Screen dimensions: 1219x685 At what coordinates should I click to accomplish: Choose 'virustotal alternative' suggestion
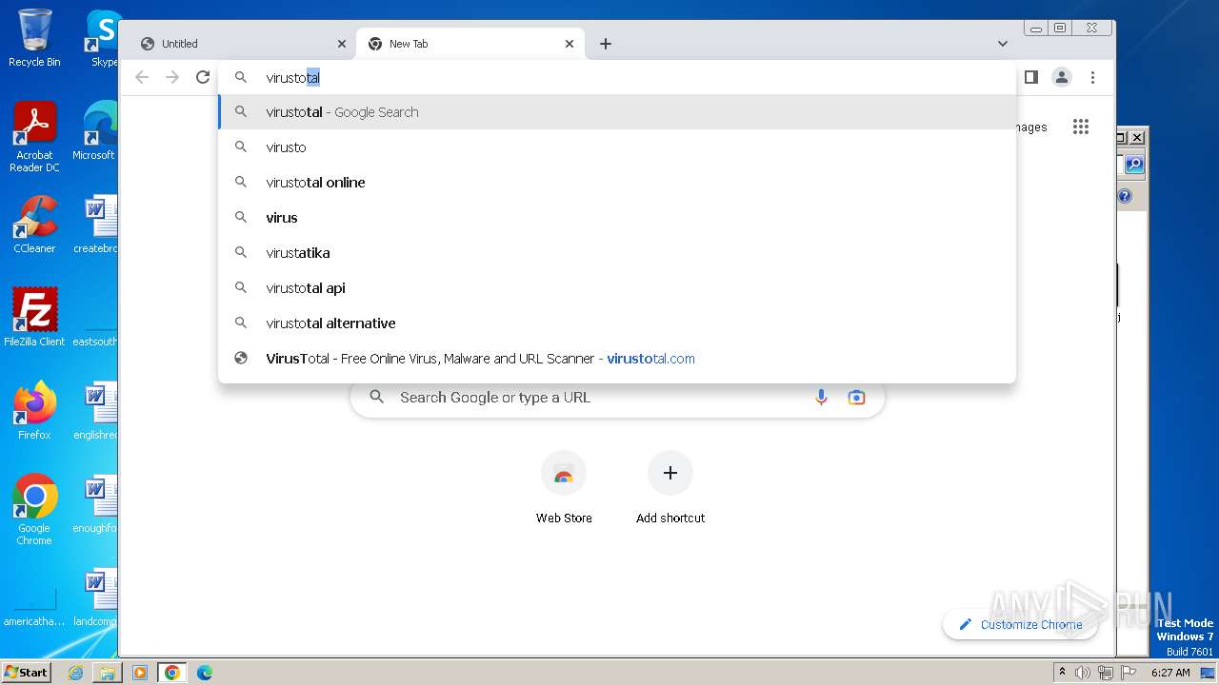click(x=617, y=323)
